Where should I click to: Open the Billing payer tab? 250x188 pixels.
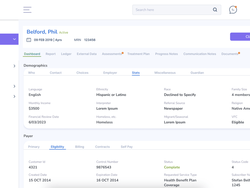click(x=79, y=147)
